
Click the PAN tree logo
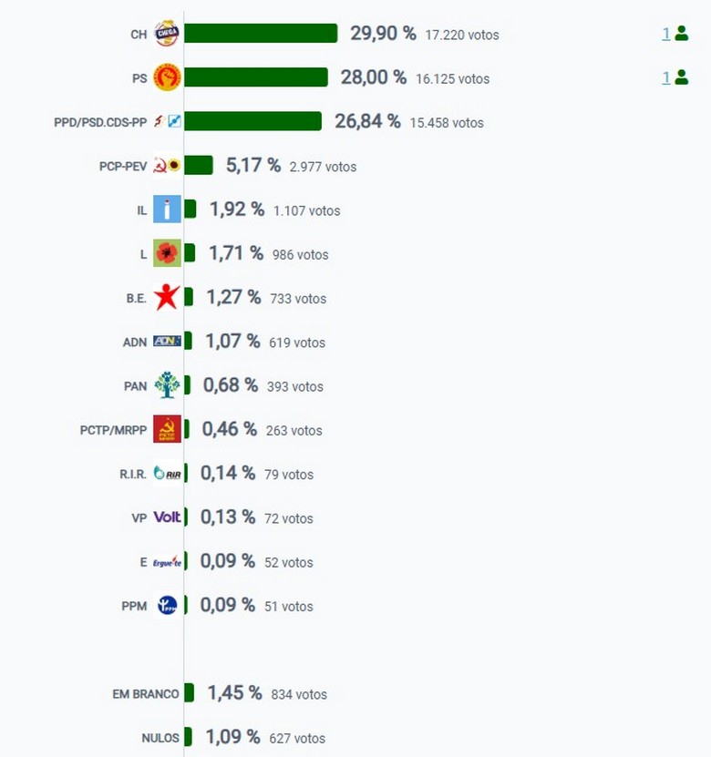click(167, 384)
